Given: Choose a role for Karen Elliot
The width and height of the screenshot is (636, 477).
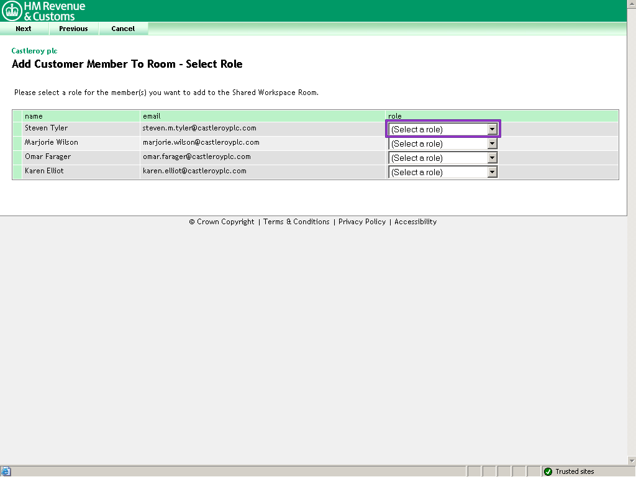Looking at the screenshot, I should pos(443,172).
